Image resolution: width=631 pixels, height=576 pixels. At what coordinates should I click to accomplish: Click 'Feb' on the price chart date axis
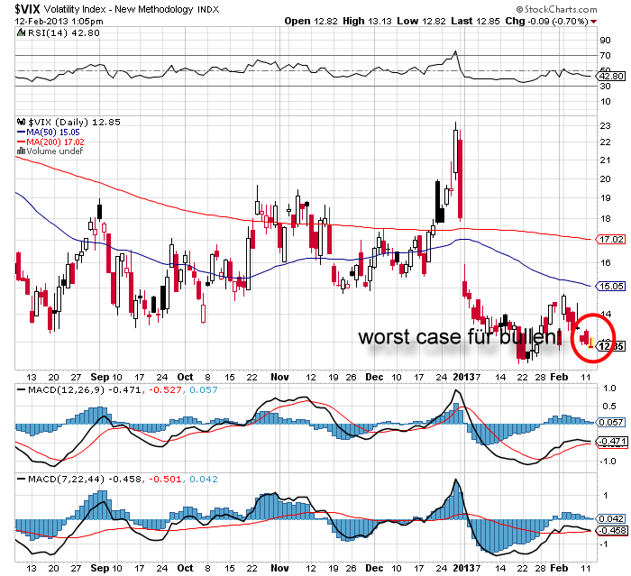coord(559,377)
